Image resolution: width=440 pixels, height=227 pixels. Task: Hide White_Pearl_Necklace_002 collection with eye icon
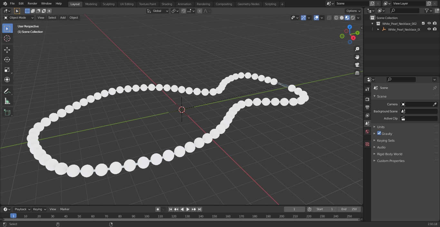click(429, 24)
